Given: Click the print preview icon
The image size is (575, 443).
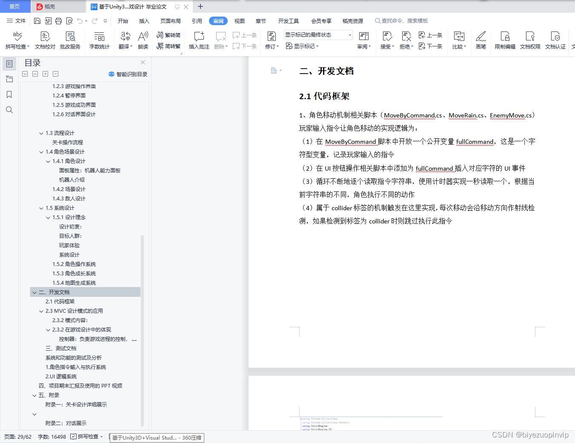Looking at the screenshot, I should point(69,21).
